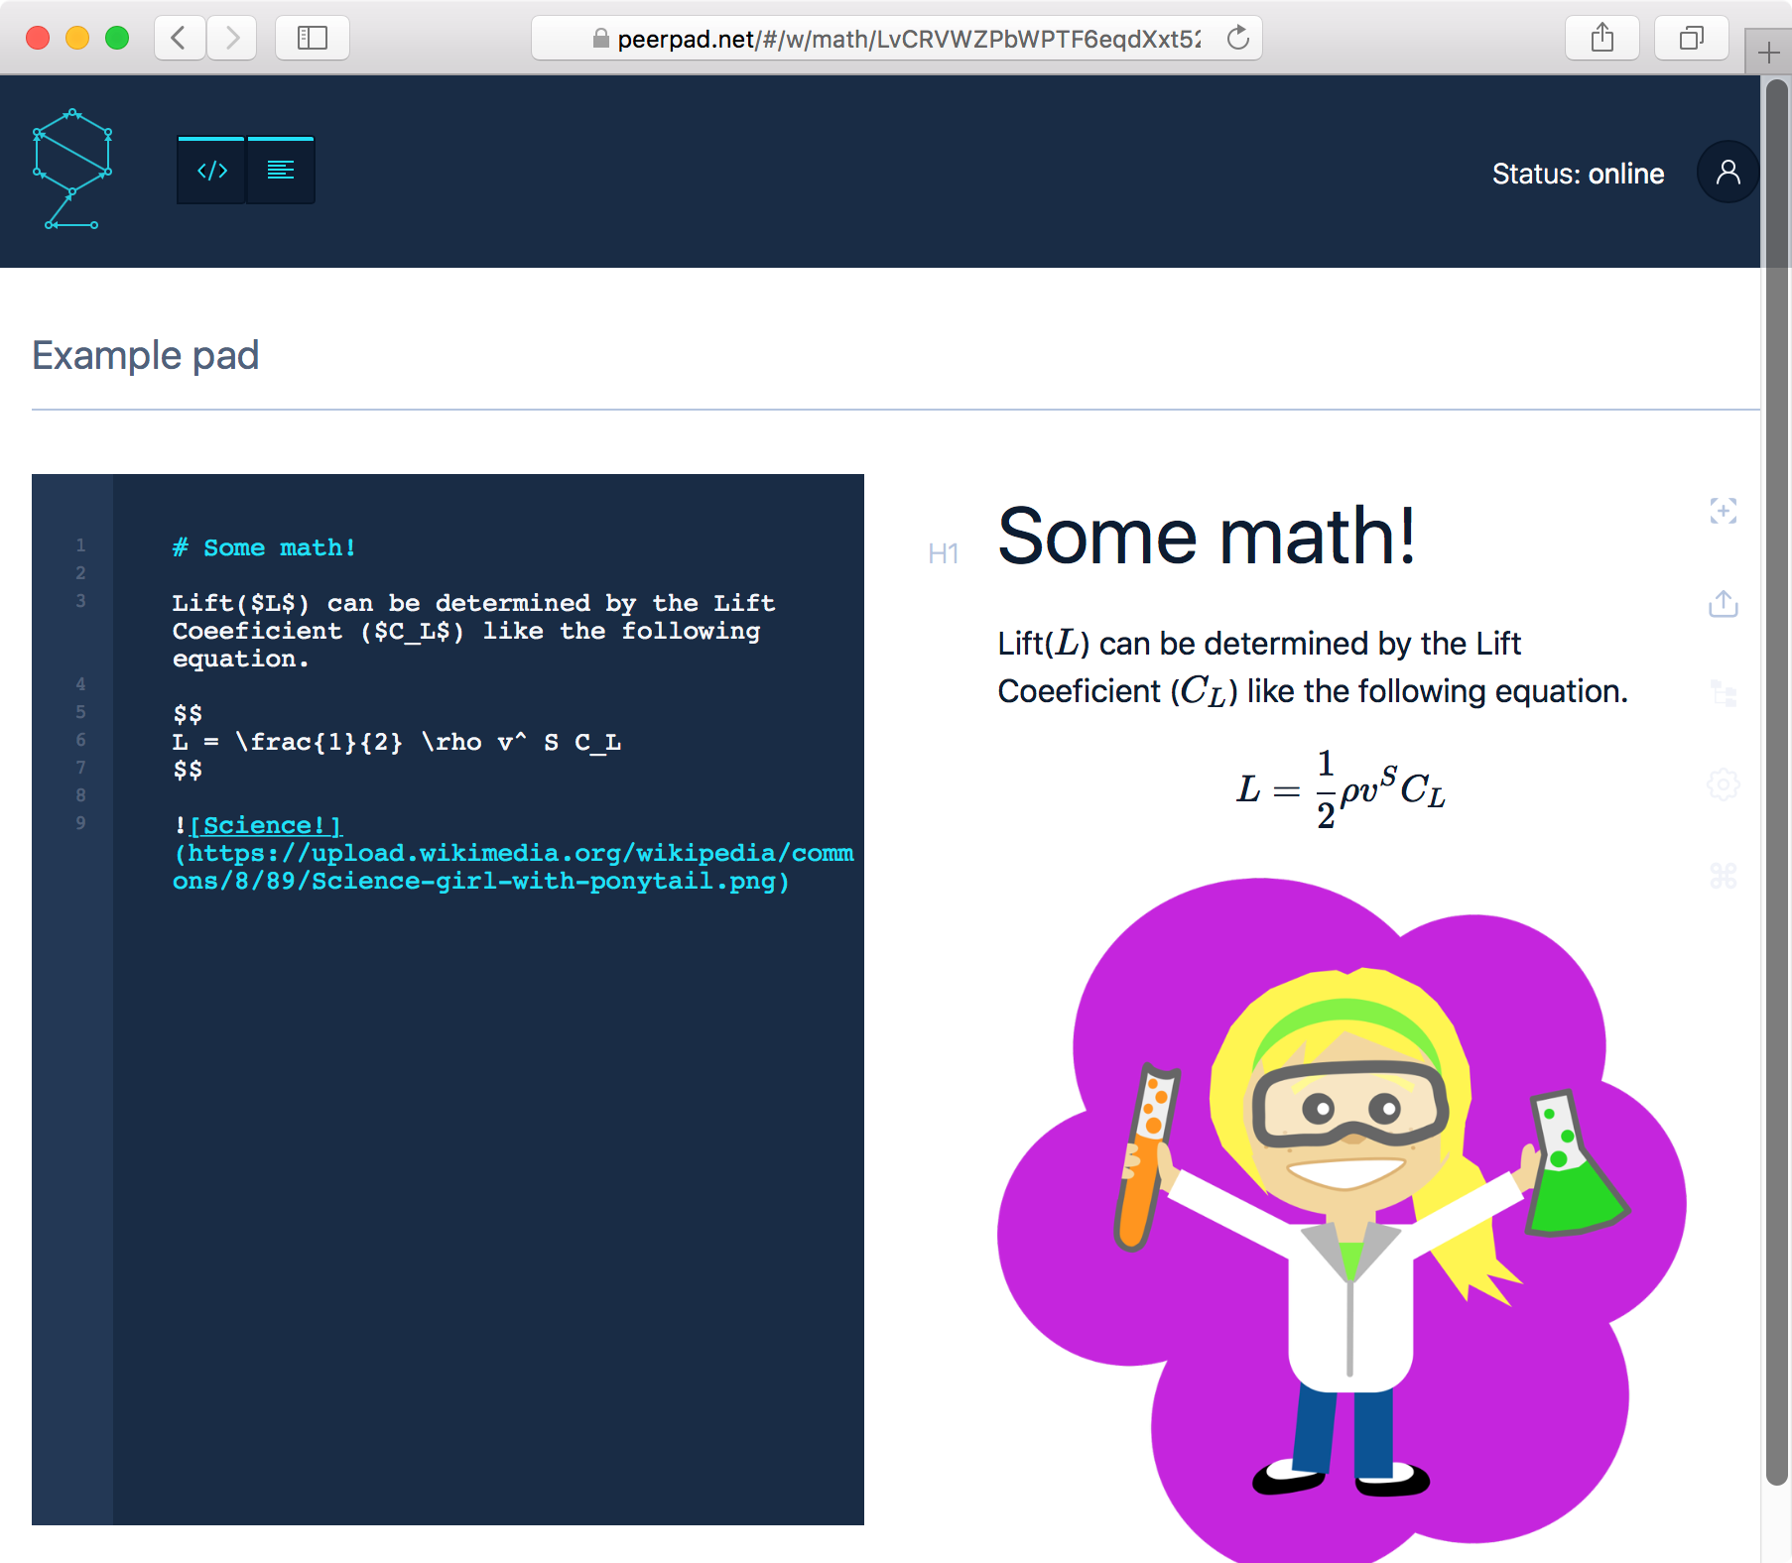Share the page via Safari share button
The width and height of the screenshot is (1792, 1563).
1601,38
